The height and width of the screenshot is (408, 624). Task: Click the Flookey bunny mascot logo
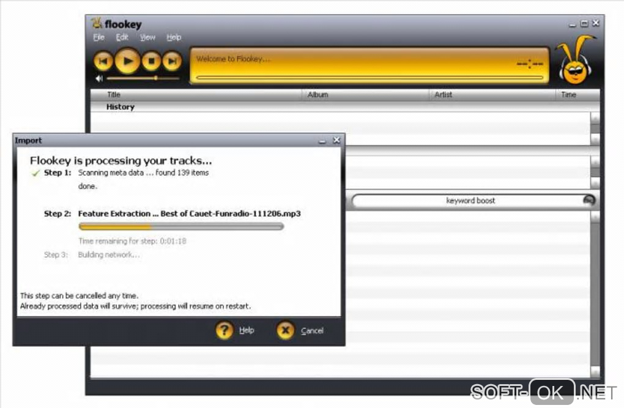576,60
